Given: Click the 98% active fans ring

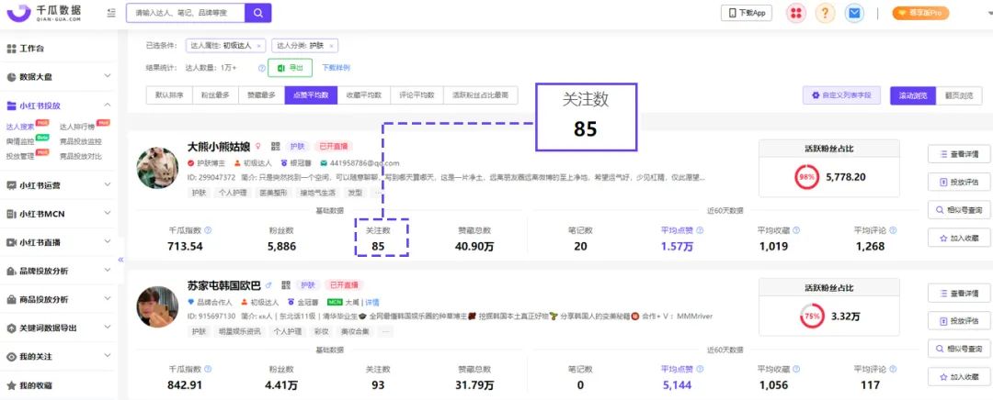Looking at the screenshot, I should coord(806,178).
